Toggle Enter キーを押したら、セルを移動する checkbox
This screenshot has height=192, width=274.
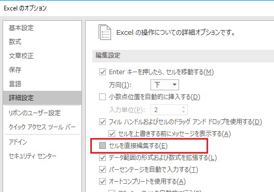click(x=102, y=72)
